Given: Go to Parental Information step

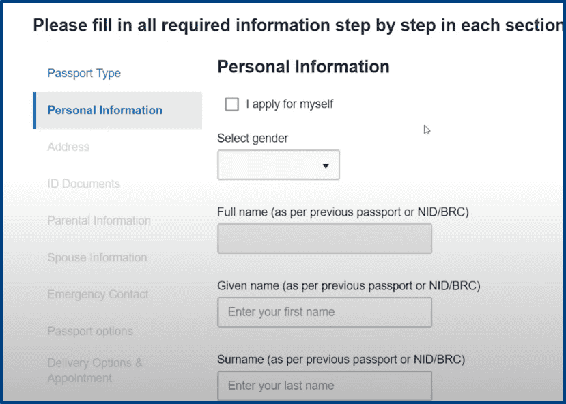Looking at the screenshot, I should click(98, 220).
